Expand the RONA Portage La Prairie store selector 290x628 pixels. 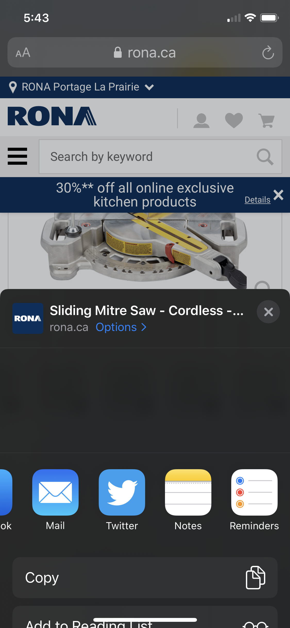82,87
